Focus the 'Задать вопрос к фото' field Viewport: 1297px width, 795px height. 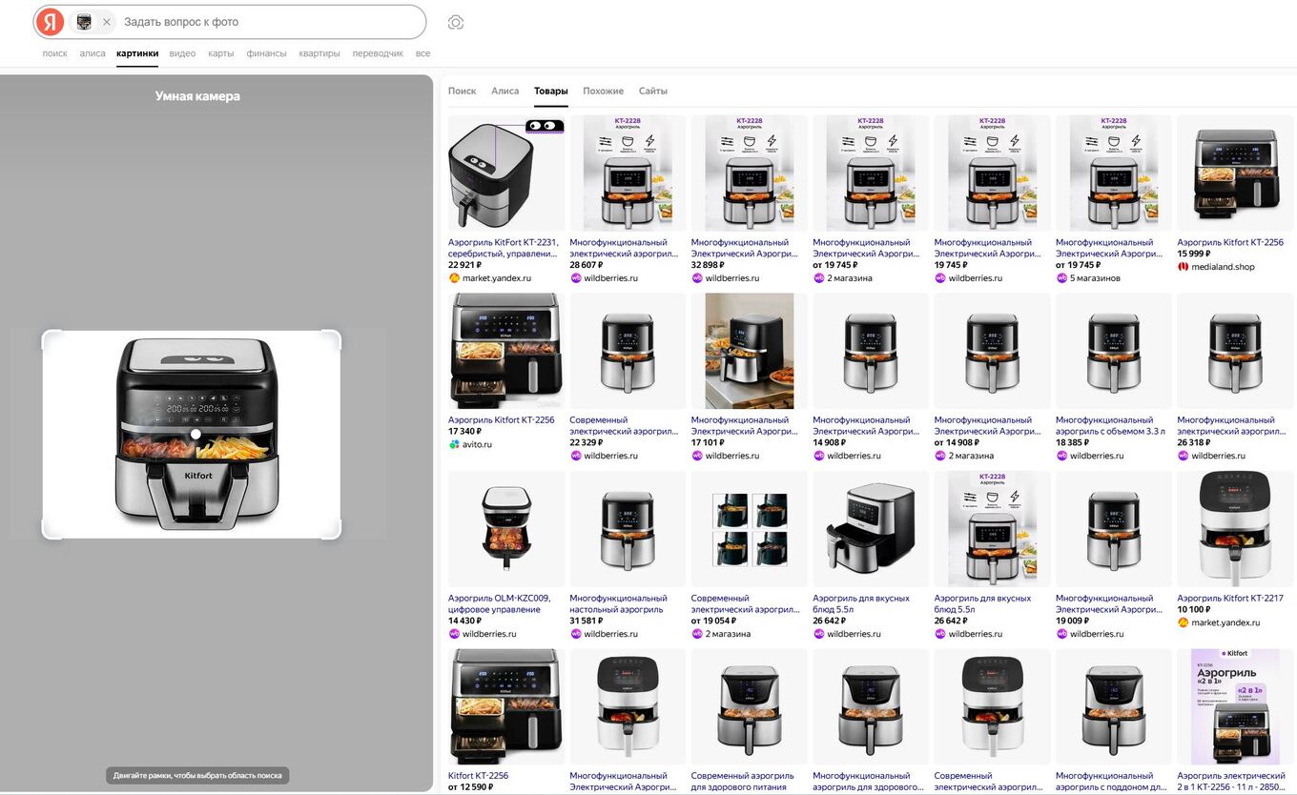(x=267, y=22)
